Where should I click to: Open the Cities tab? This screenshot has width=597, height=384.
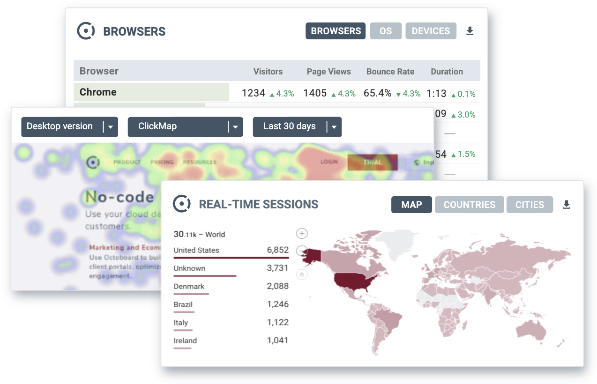[x=530, y=205]
